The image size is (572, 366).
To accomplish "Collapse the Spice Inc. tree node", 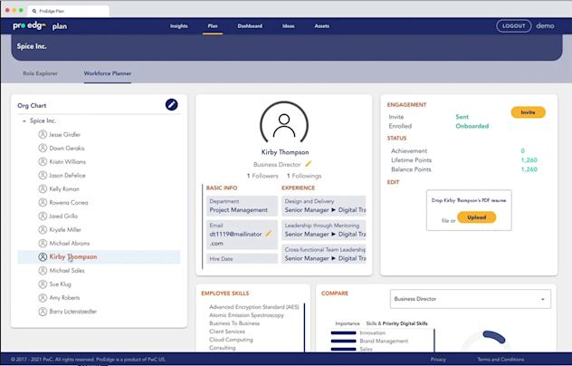I will [x=24, y=120].
